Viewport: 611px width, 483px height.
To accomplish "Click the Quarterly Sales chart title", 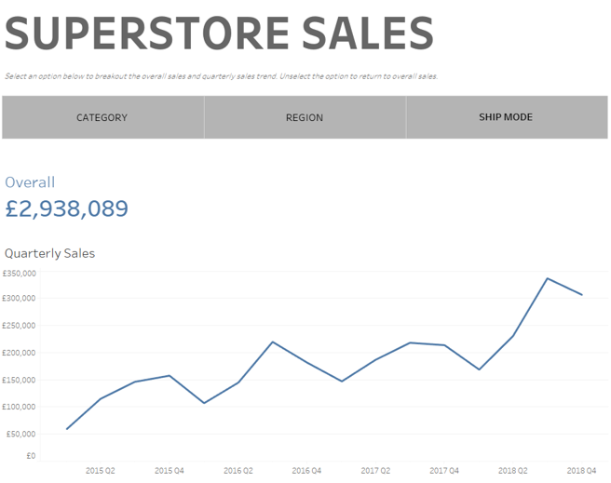I will pos(49,253).
